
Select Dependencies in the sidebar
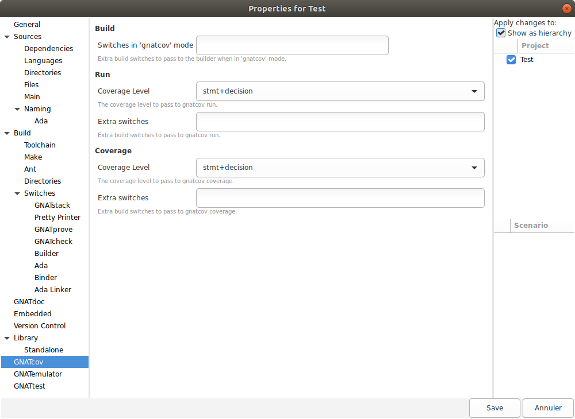pos(48,49)
